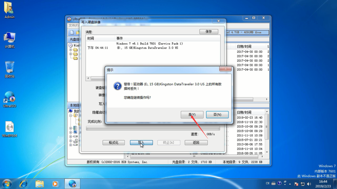Select the row dated 2016-11-19 22:30
The image size is (337, 189).
click(x=250, y=122)
